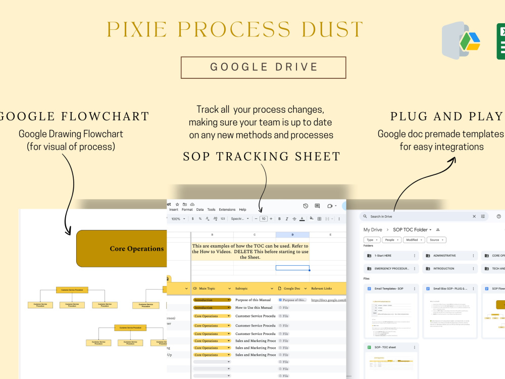This screenshot has width=505, height=379.
Task: Open the SOP- TOC sheet file
Action: pyautogui.click(x=391, y=361)
